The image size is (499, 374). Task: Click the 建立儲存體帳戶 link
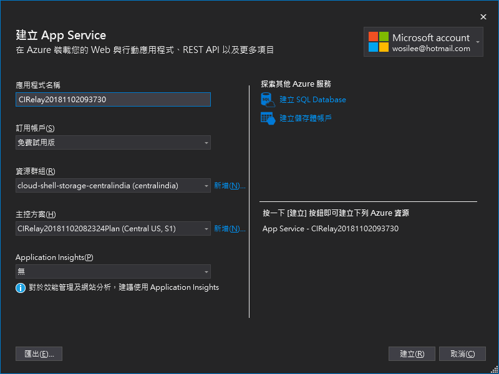tap(306, 118)
